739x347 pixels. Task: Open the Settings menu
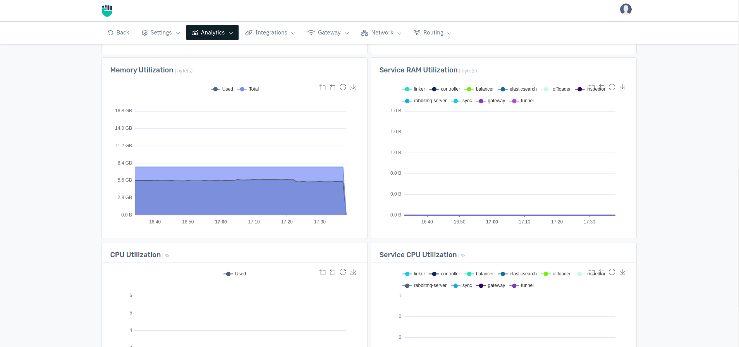161,33
